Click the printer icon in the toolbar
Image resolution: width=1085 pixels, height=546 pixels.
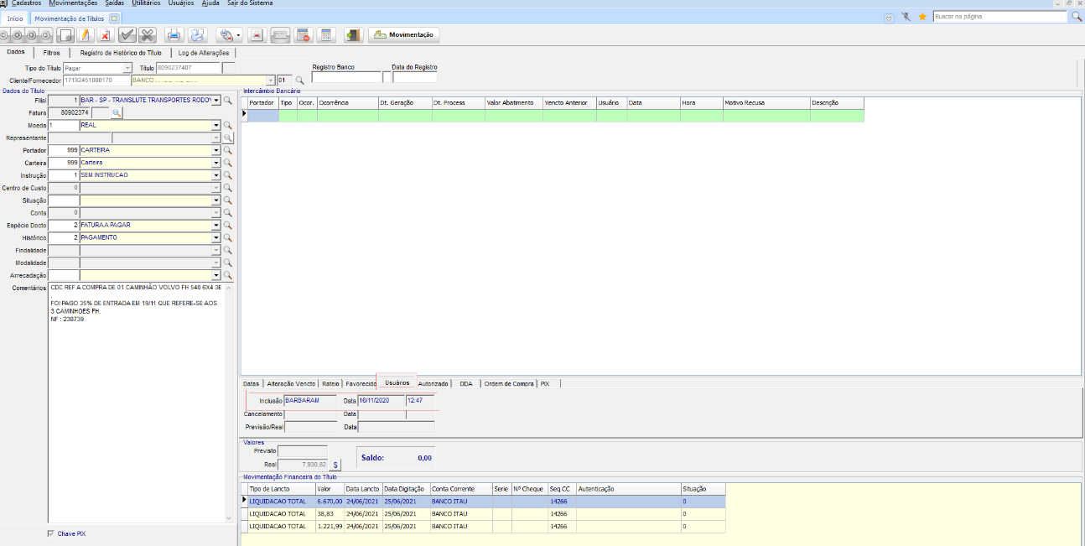[x=174, y=35]
